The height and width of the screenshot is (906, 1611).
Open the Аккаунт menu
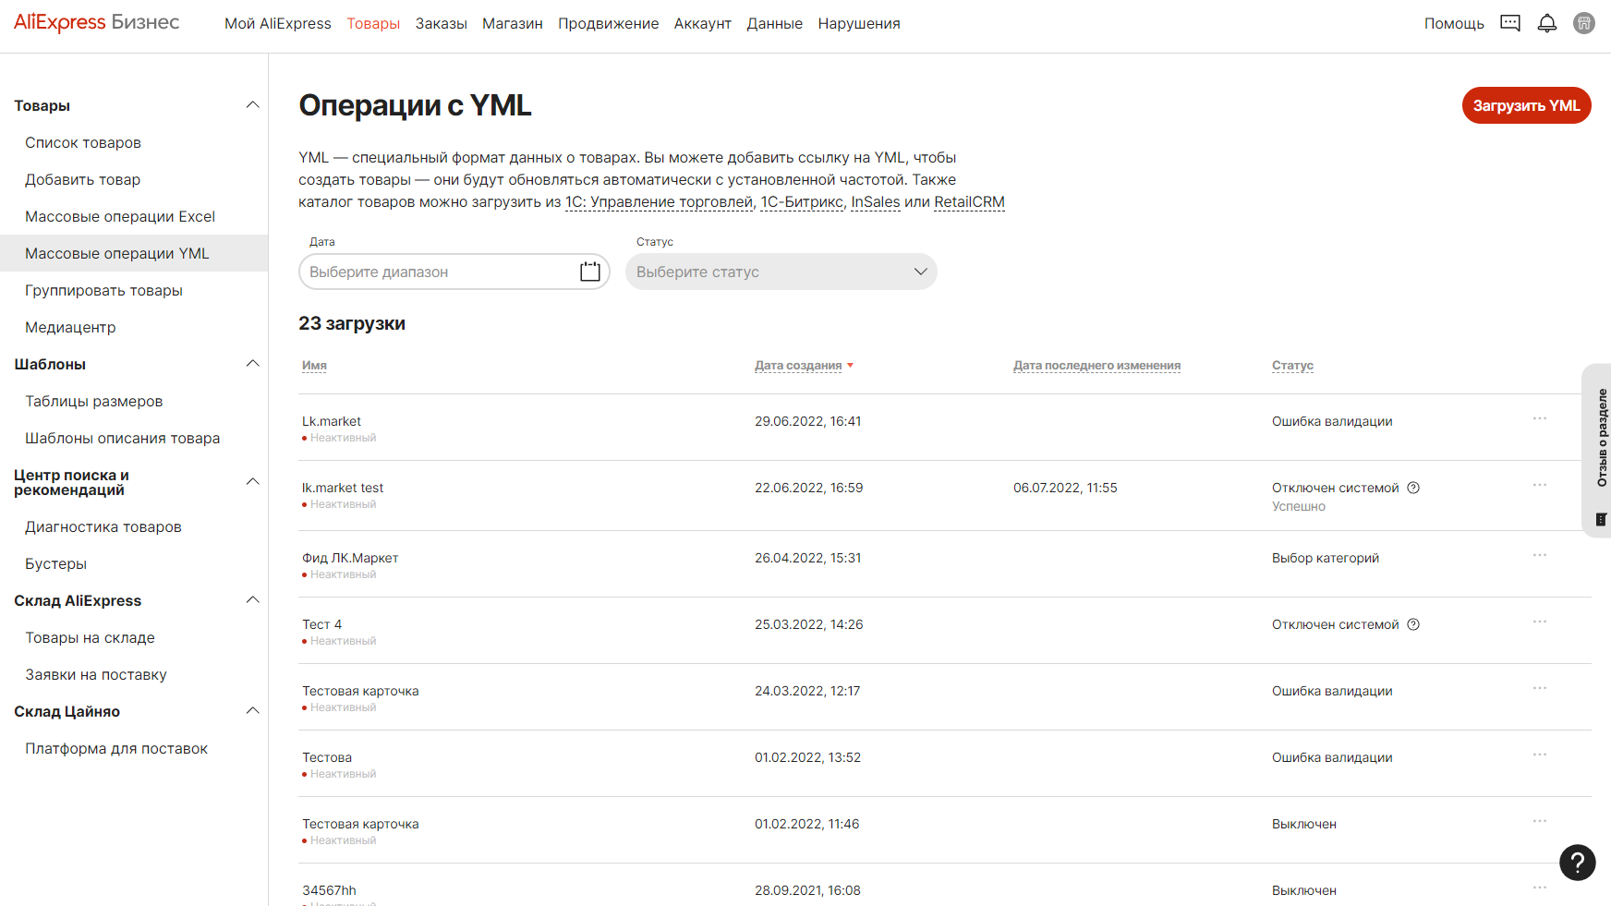coord(703,23)
